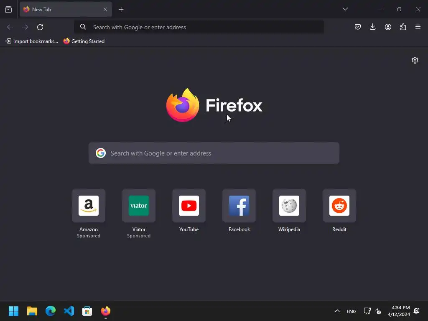428x321 pixels.
Task: Open the clock showing 4:34 PM
Action: coord(399,311)
